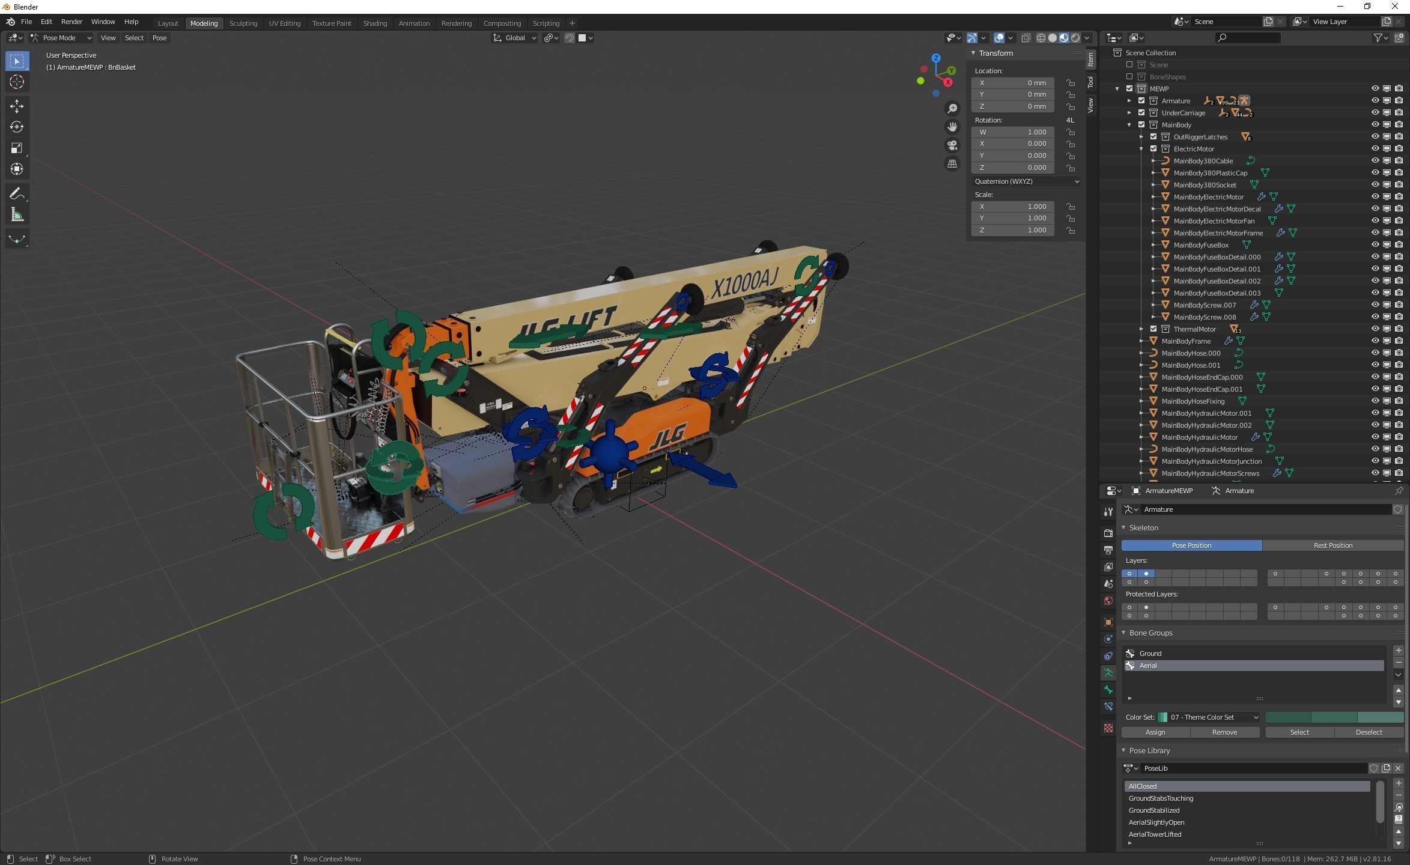Click the pan view hand icon

[x=952, y=127]
